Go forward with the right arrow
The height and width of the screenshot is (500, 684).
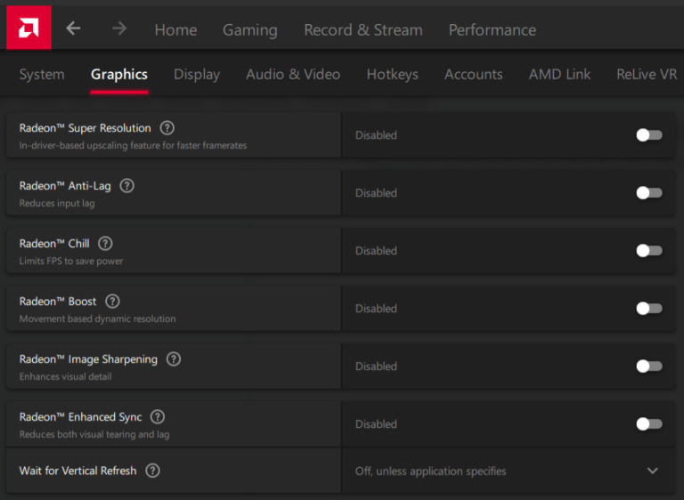tap(119, 28)
